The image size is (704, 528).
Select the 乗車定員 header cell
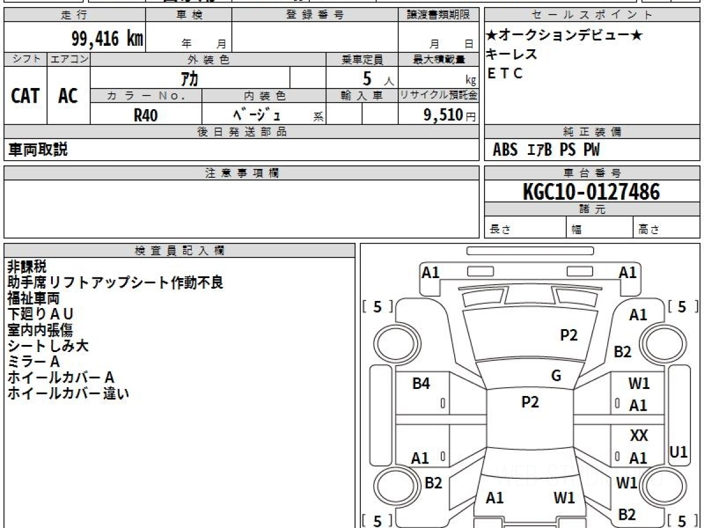click(x=362, y=59)
